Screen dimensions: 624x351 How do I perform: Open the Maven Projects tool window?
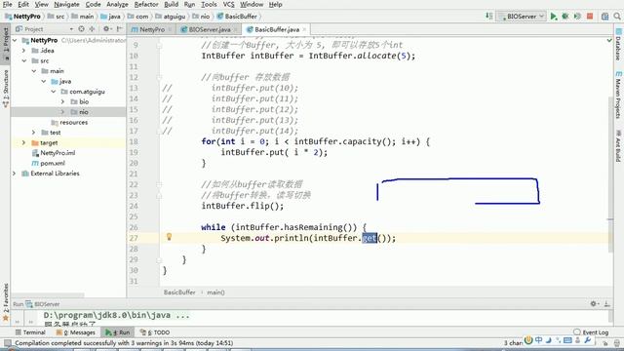tap(618, 96)
